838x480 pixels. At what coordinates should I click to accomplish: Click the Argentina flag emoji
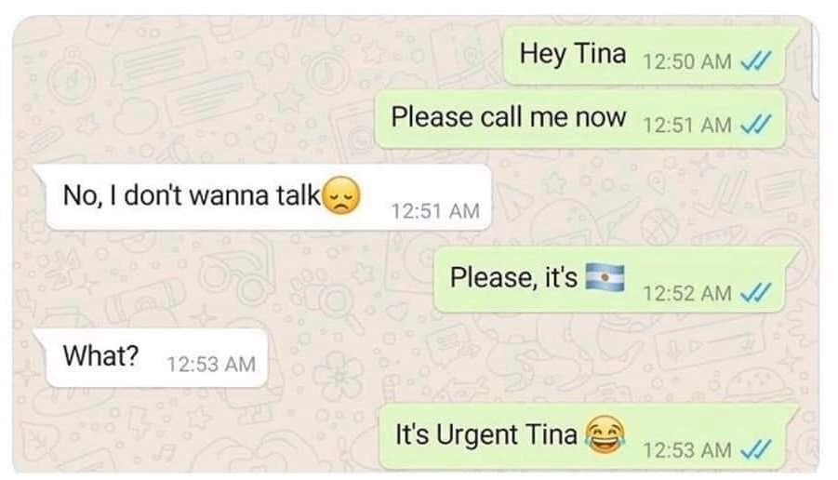(x=605, y=277)
